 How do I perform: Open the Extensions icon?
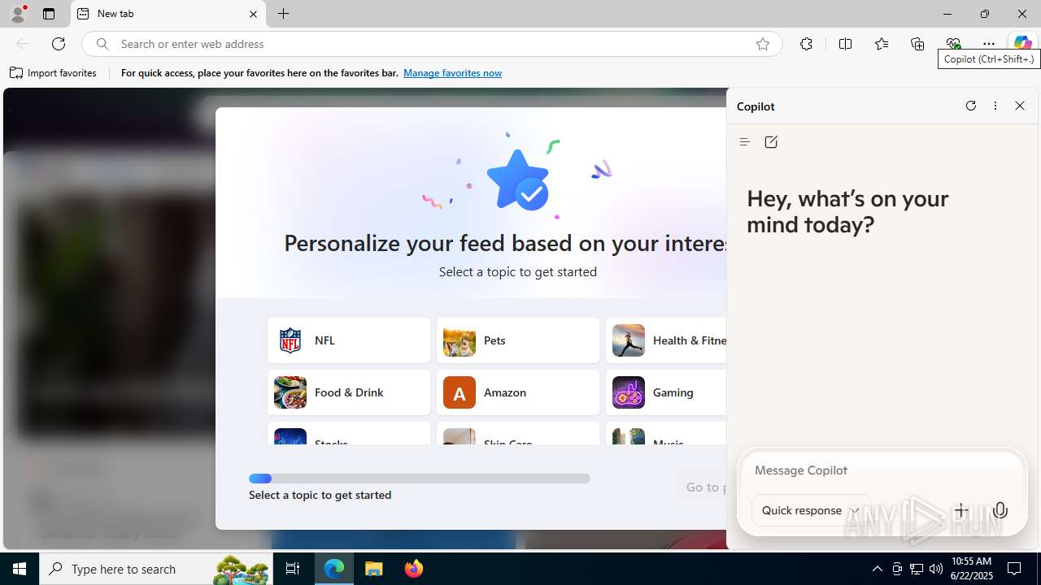coord(806,44)
